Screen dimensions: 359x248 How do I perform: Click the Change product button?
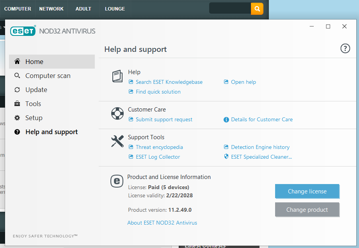point(307,209)
